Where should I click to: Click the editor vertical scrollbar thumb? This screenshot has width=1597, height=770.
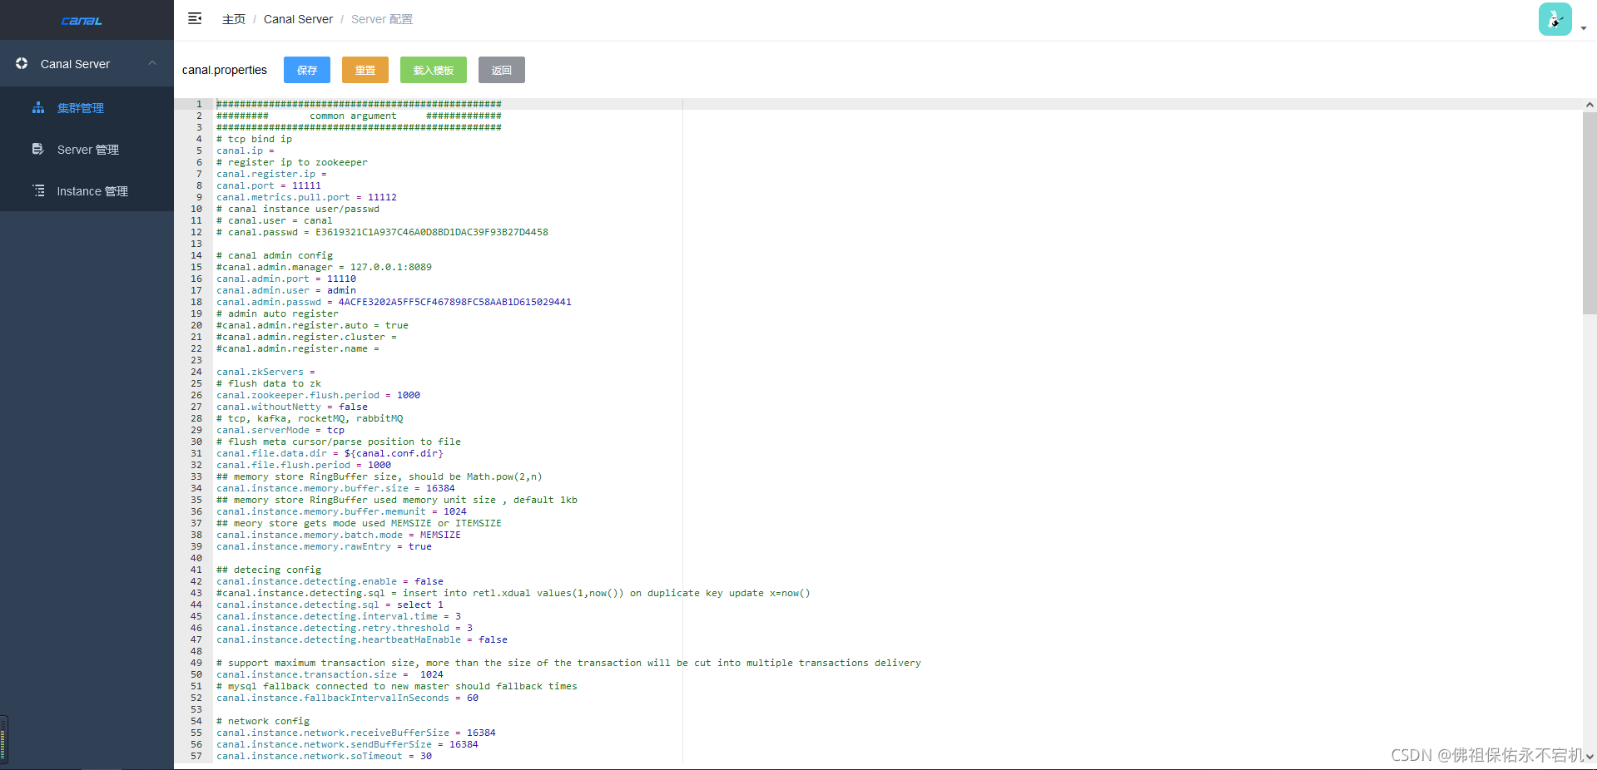1590,213
